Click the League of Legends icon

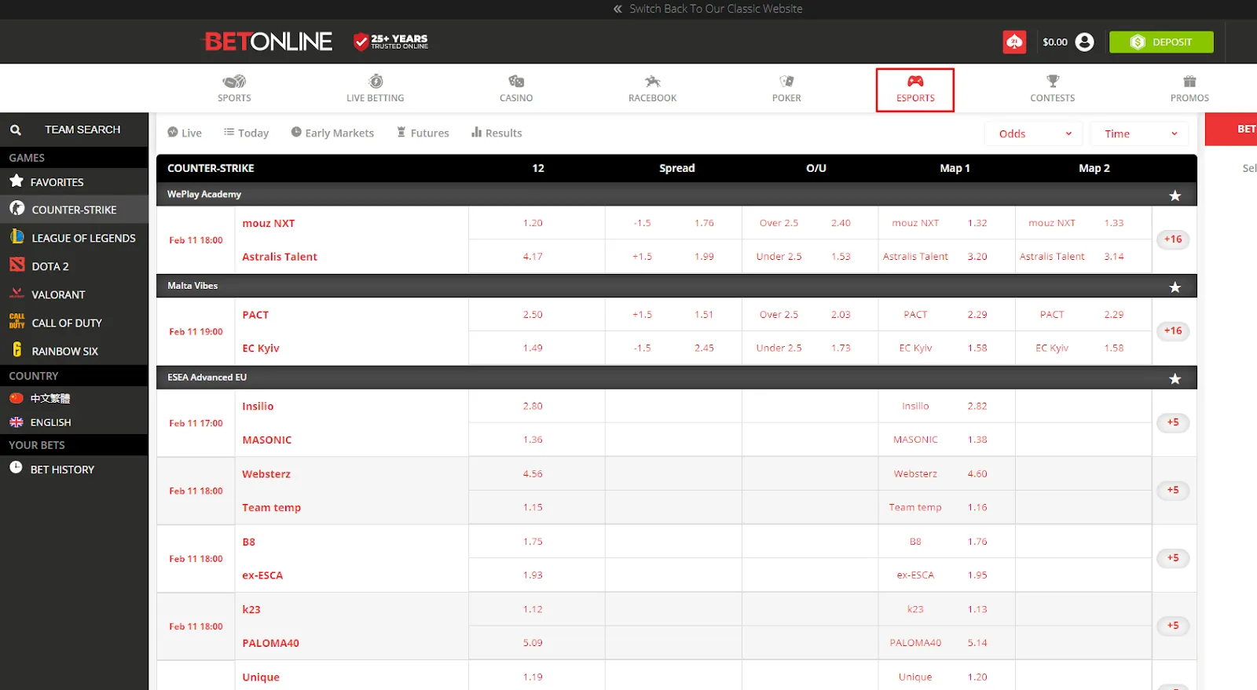pos(17,237)
